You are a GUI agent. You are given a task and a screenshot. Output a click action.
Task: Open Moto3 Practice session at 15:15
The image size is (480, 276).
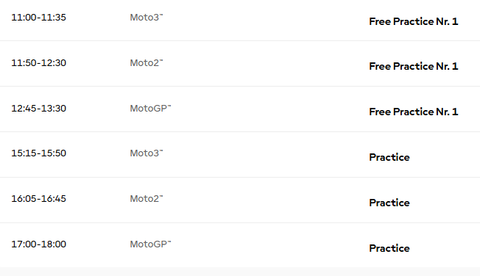(x=389, y=157)
